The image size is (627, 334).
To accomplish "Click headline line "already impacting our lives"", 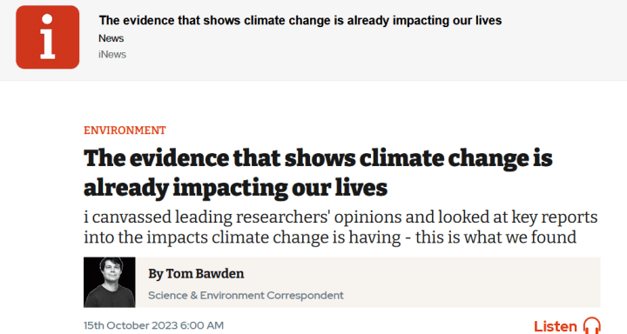I will pyautogui.click(x=235, y=187).
